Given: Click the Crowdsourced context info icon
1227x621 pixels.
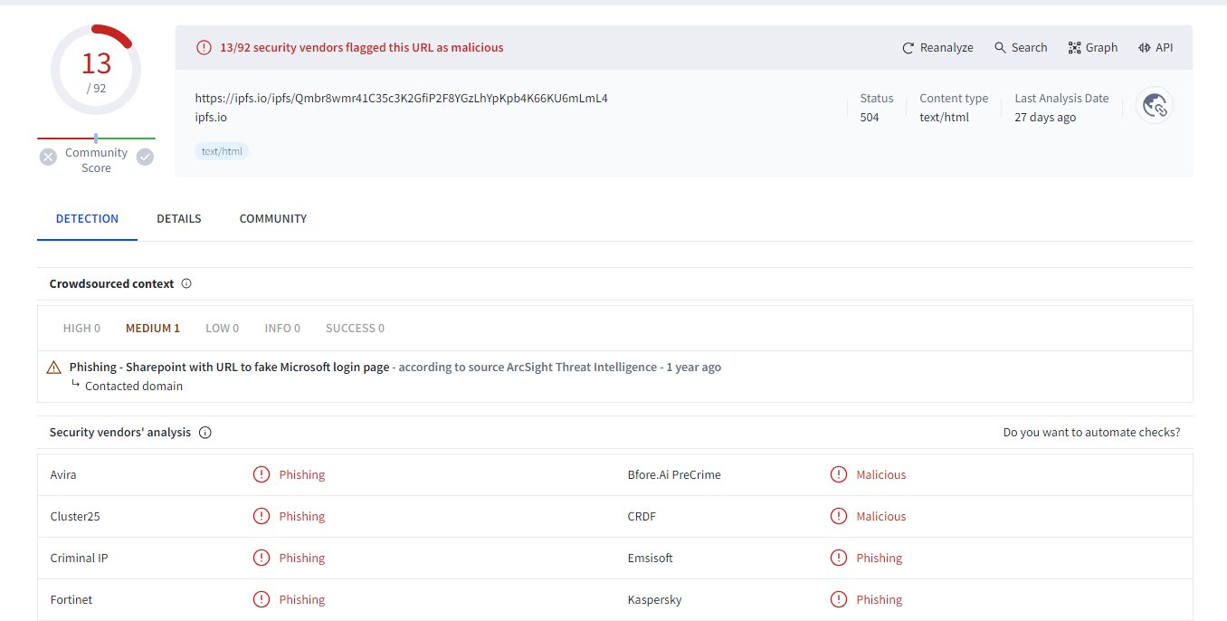Looking at the screenshot, I should tap(186, 284).
